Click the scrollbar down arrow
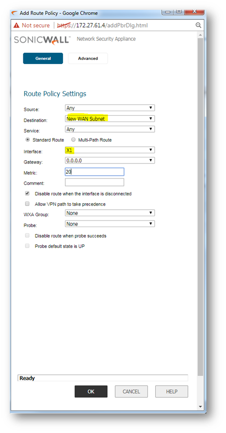 click(x=200, y=406)
